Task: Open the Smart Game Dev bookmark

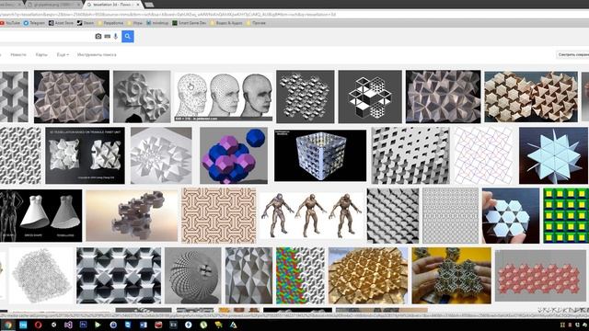Action: pos(190,23)
